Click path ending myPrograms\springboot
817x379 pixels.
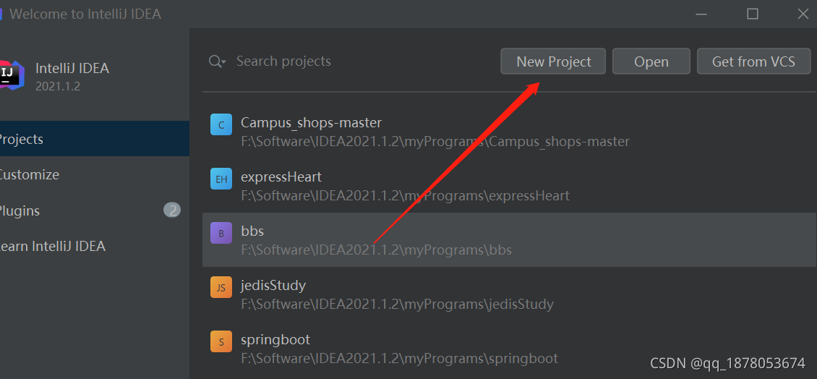point(399,358)
